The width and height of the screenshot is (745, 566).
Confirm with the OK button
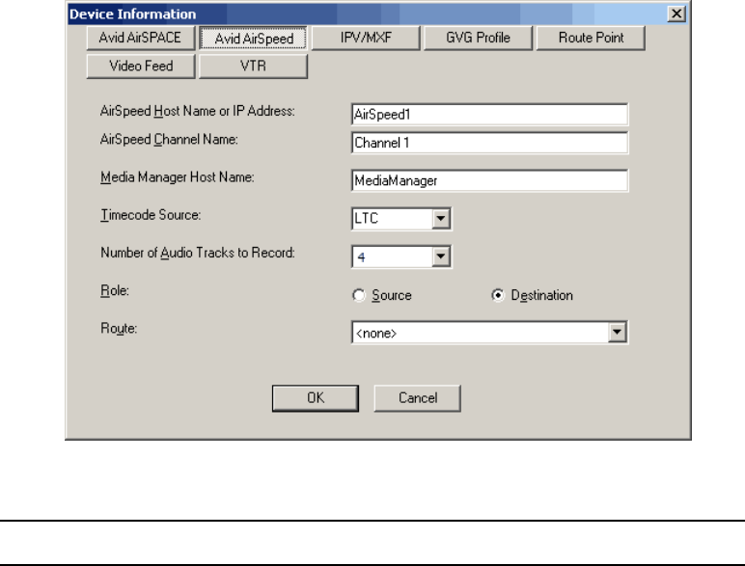tap(316, 398)
